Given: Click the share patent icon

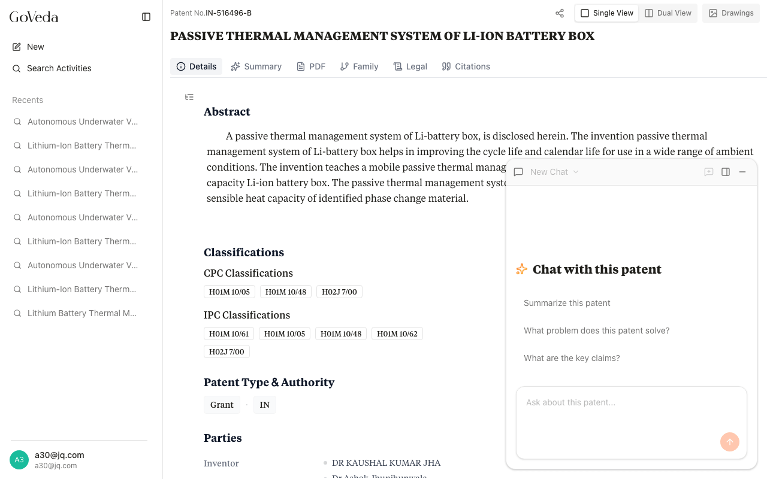Looking at the screenshot, I should click(560, 13).
